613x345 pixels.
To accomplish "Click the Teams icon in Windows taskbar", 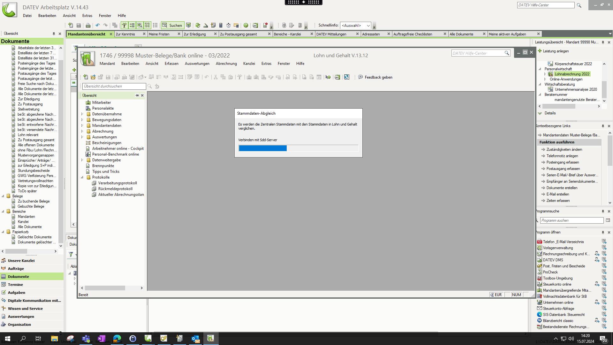I will (x=86, y=338).
